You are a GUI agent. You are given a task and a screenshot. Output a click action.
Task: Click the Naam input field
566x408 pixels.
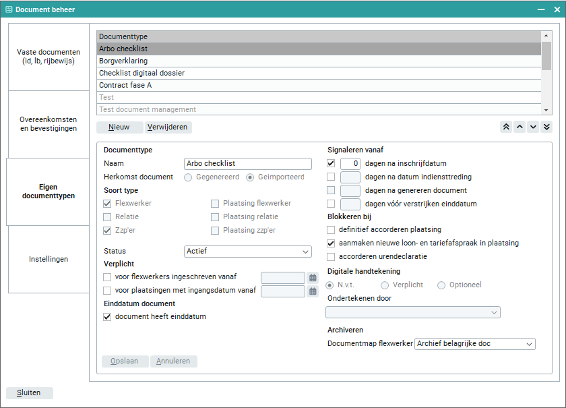(248, 163)
